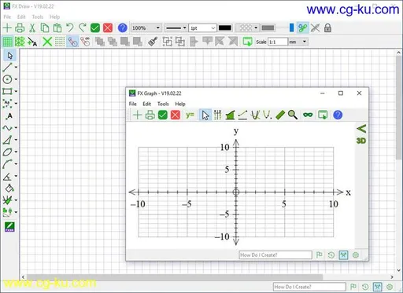Toggle the square grid display button
This screenshot has width=403, height=293.
point(7,42)
